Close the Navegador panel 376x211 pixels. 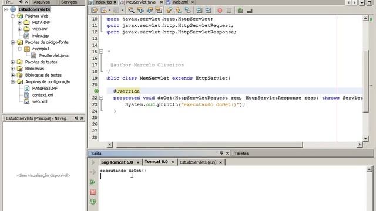pyautogui.click(x=82, y=118)
